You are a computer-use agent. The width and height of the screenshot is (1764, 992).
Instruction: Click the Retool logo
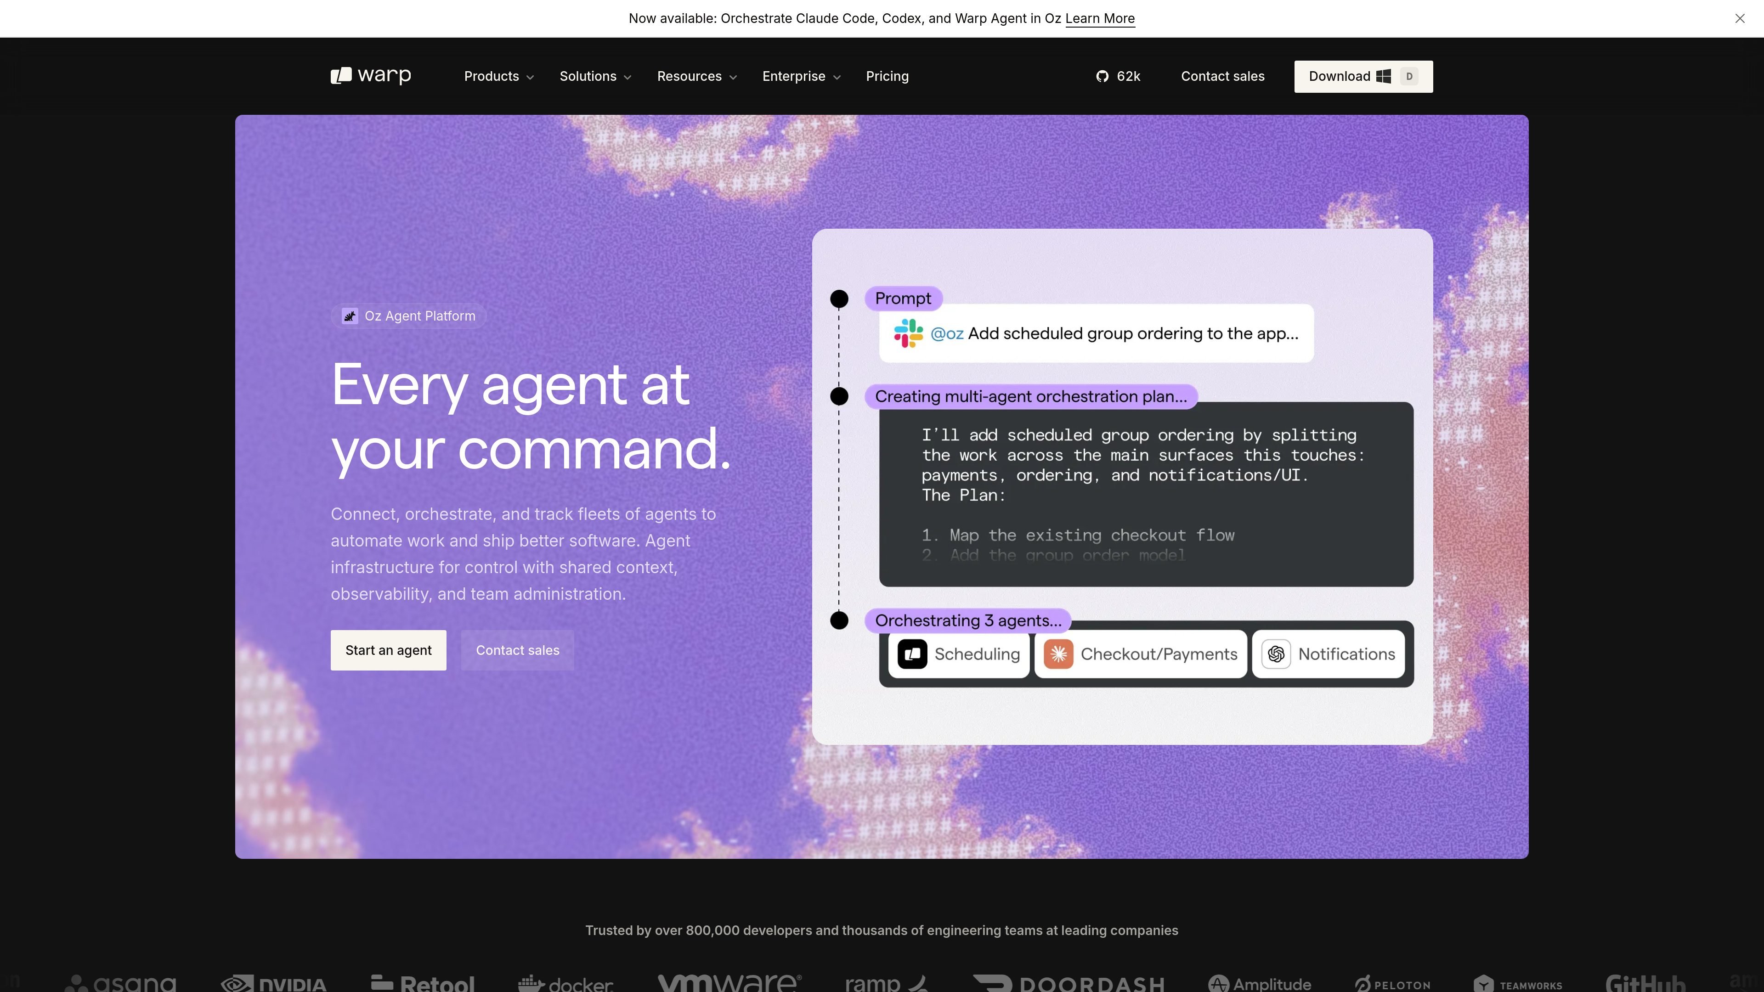[423, 983]
